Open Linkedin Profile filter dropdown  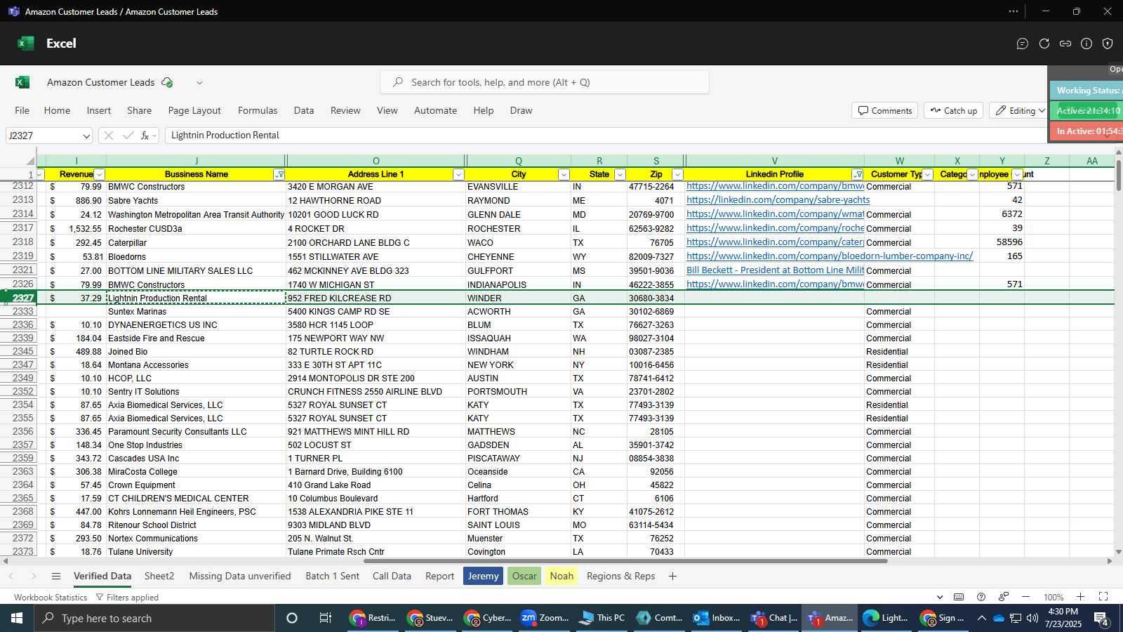point(857,174)
